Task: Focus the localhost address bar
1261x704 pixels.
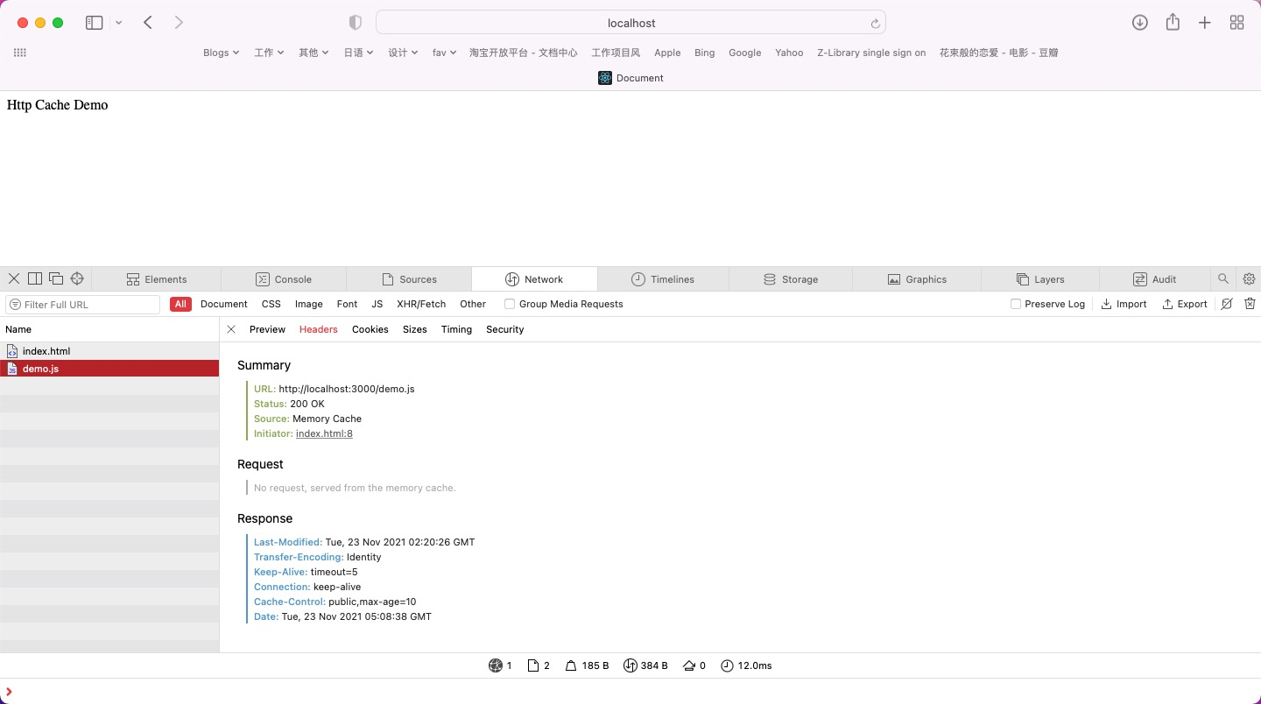Action: (x=630, y=23)
